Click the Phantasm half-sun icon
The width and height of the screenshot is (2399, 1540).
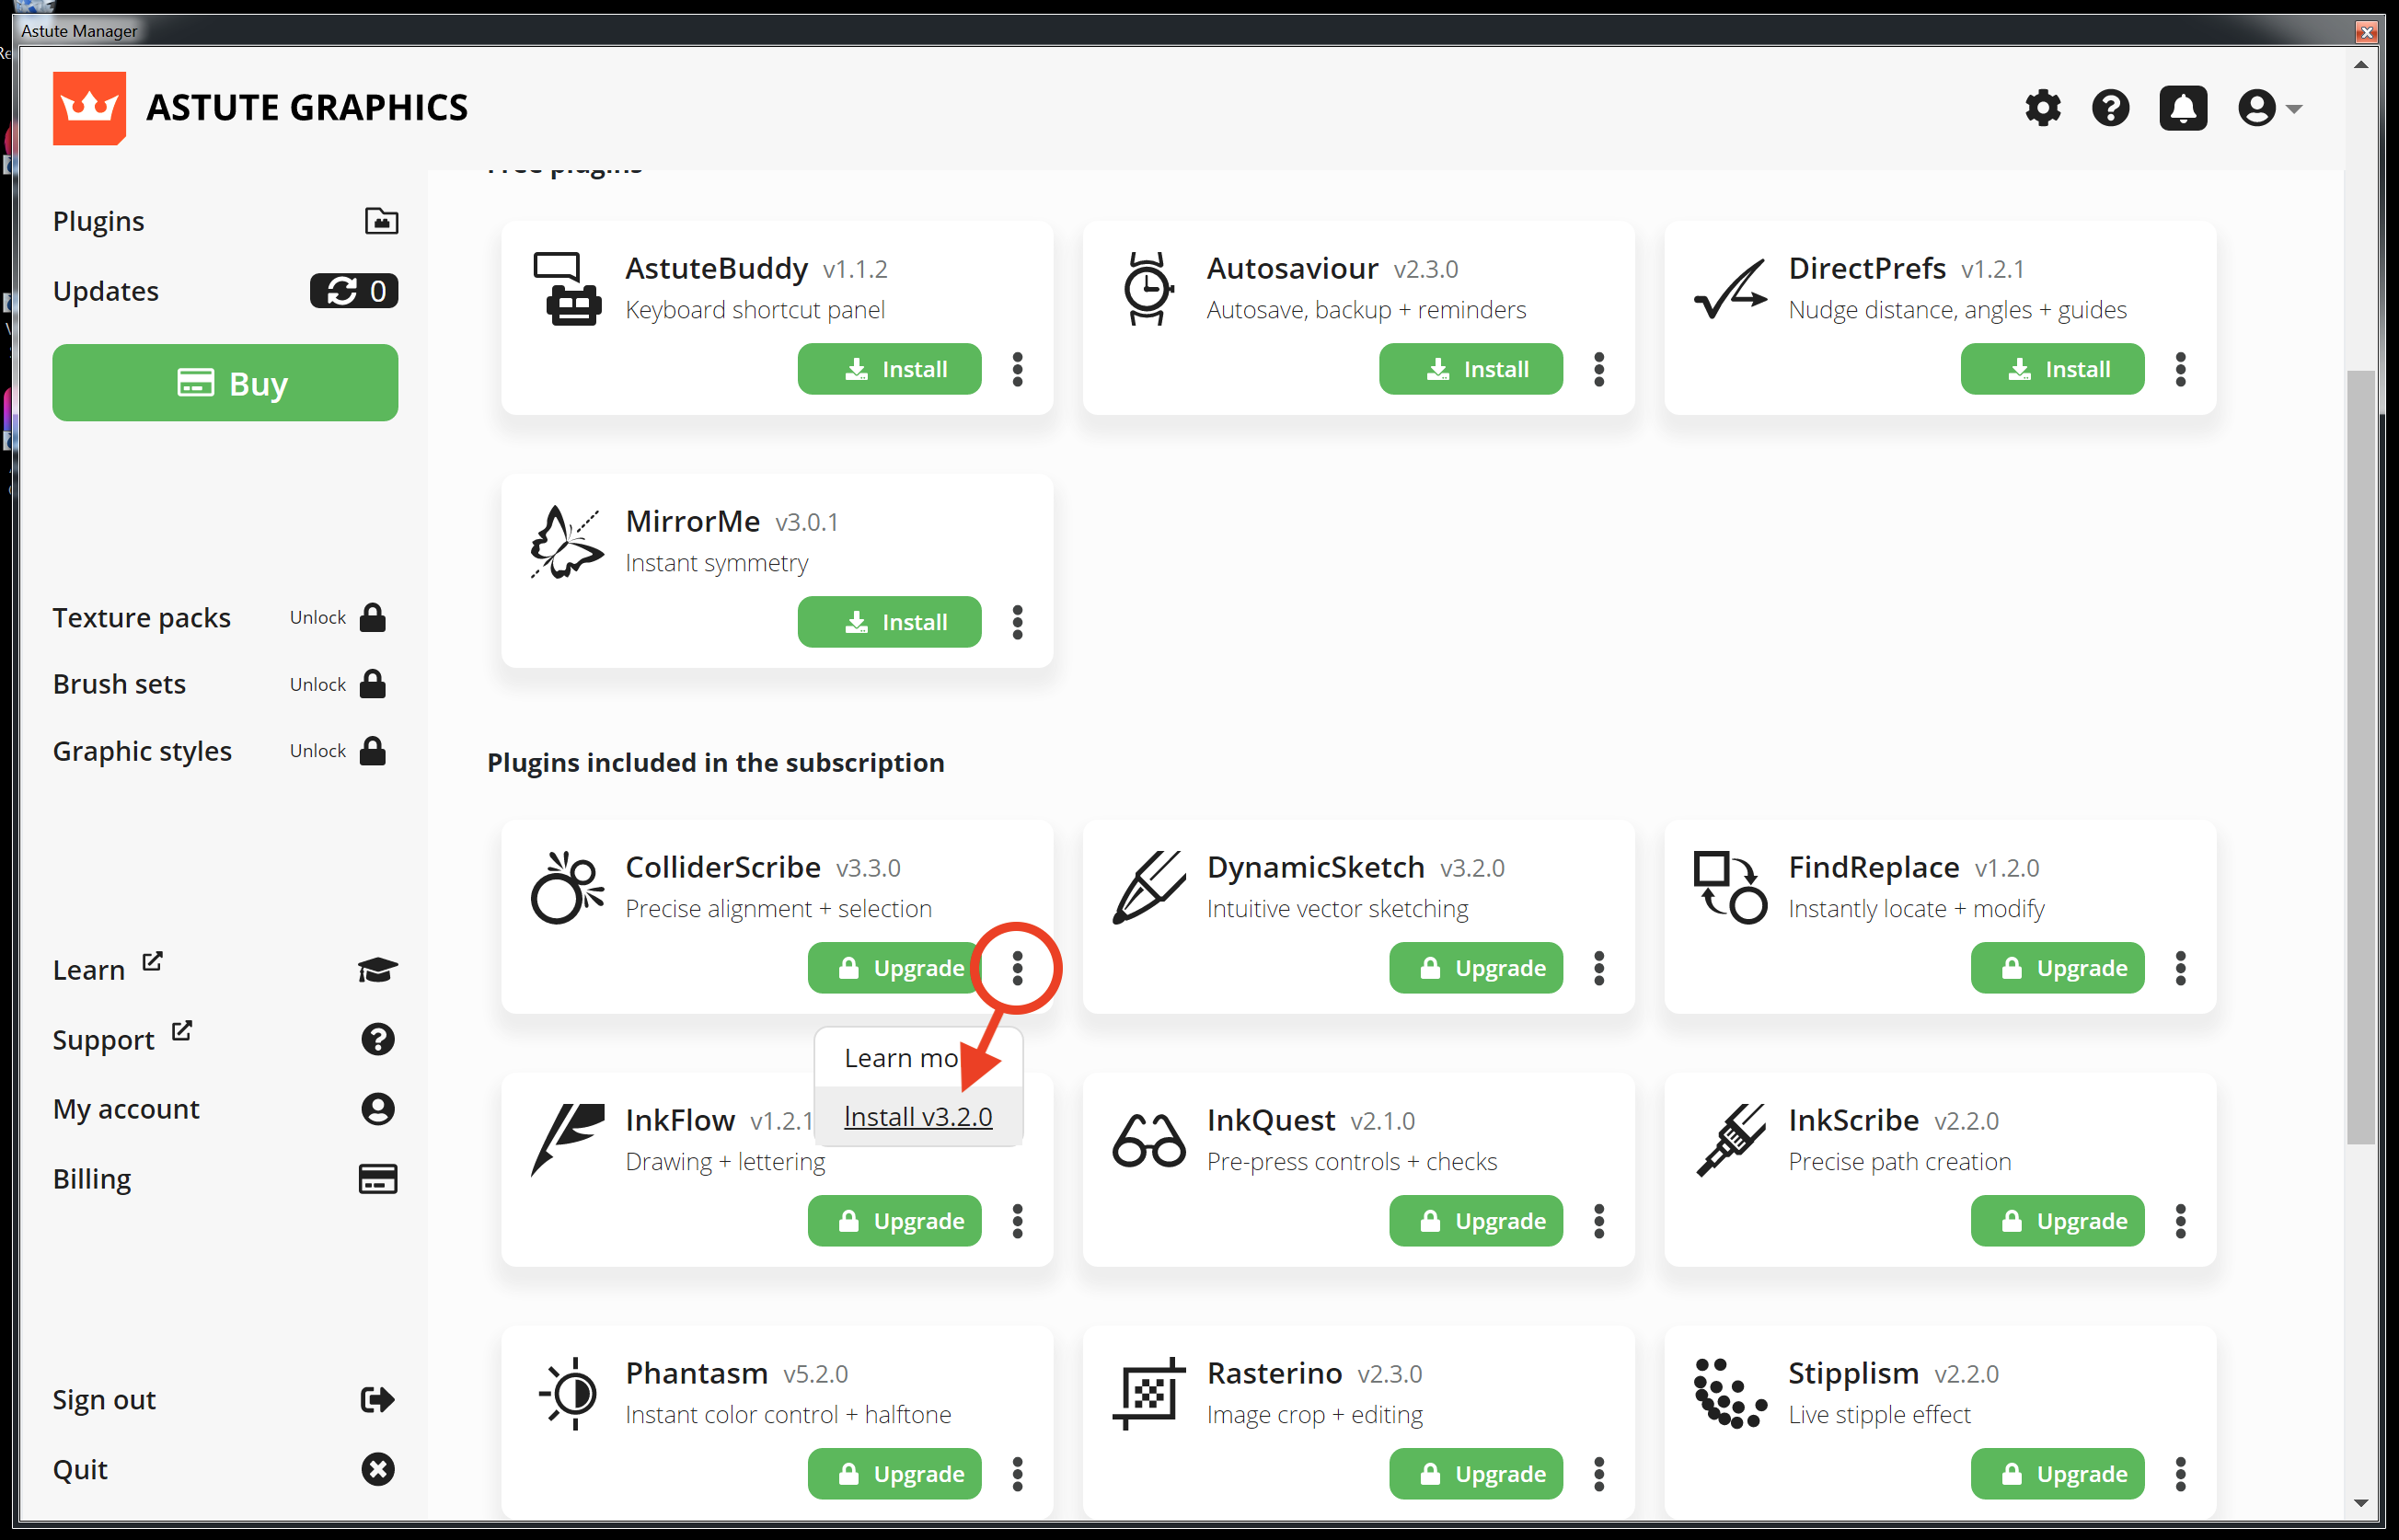pyautogui.click(x=568, y=1393)
